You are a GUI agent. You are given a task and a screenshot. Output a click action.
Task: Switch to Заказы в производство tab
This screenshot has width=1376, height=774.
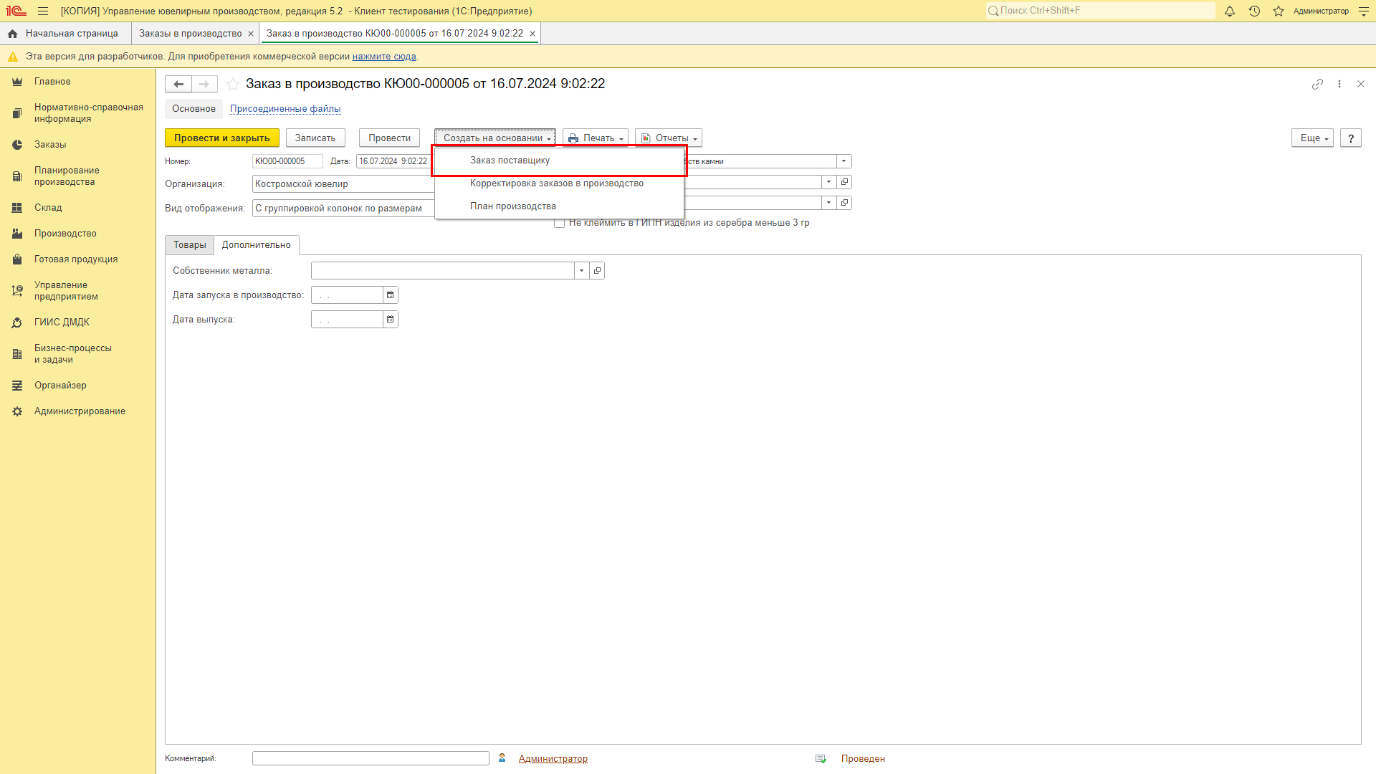pos(191,34)
